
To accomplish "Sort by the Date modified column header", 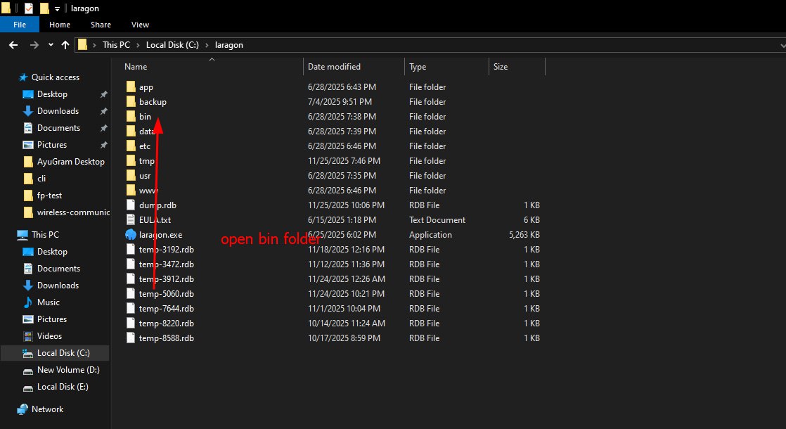I will click(x=334, y=67).
